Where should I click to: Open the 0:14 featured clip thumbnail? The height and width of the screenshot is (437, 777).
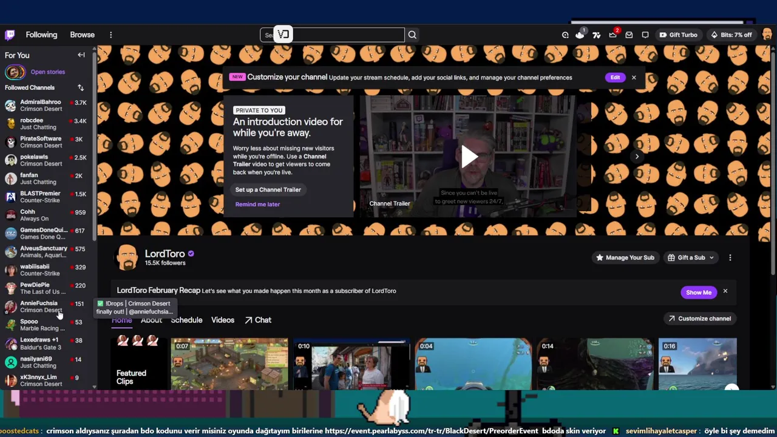(x=595, y=364)
